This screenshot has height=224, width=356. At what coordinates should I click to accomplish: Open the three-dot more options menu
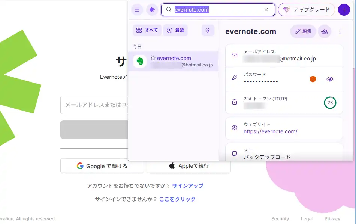coord(340,31)
